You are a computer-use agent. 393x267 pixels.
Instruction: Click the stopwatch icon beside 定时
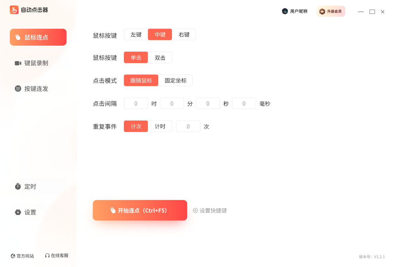18,187
